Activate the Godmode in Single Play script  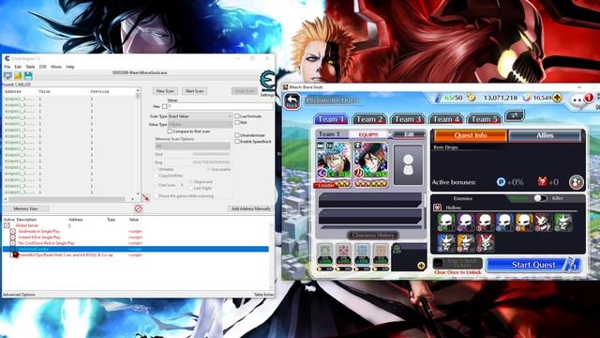coord(12,232)
